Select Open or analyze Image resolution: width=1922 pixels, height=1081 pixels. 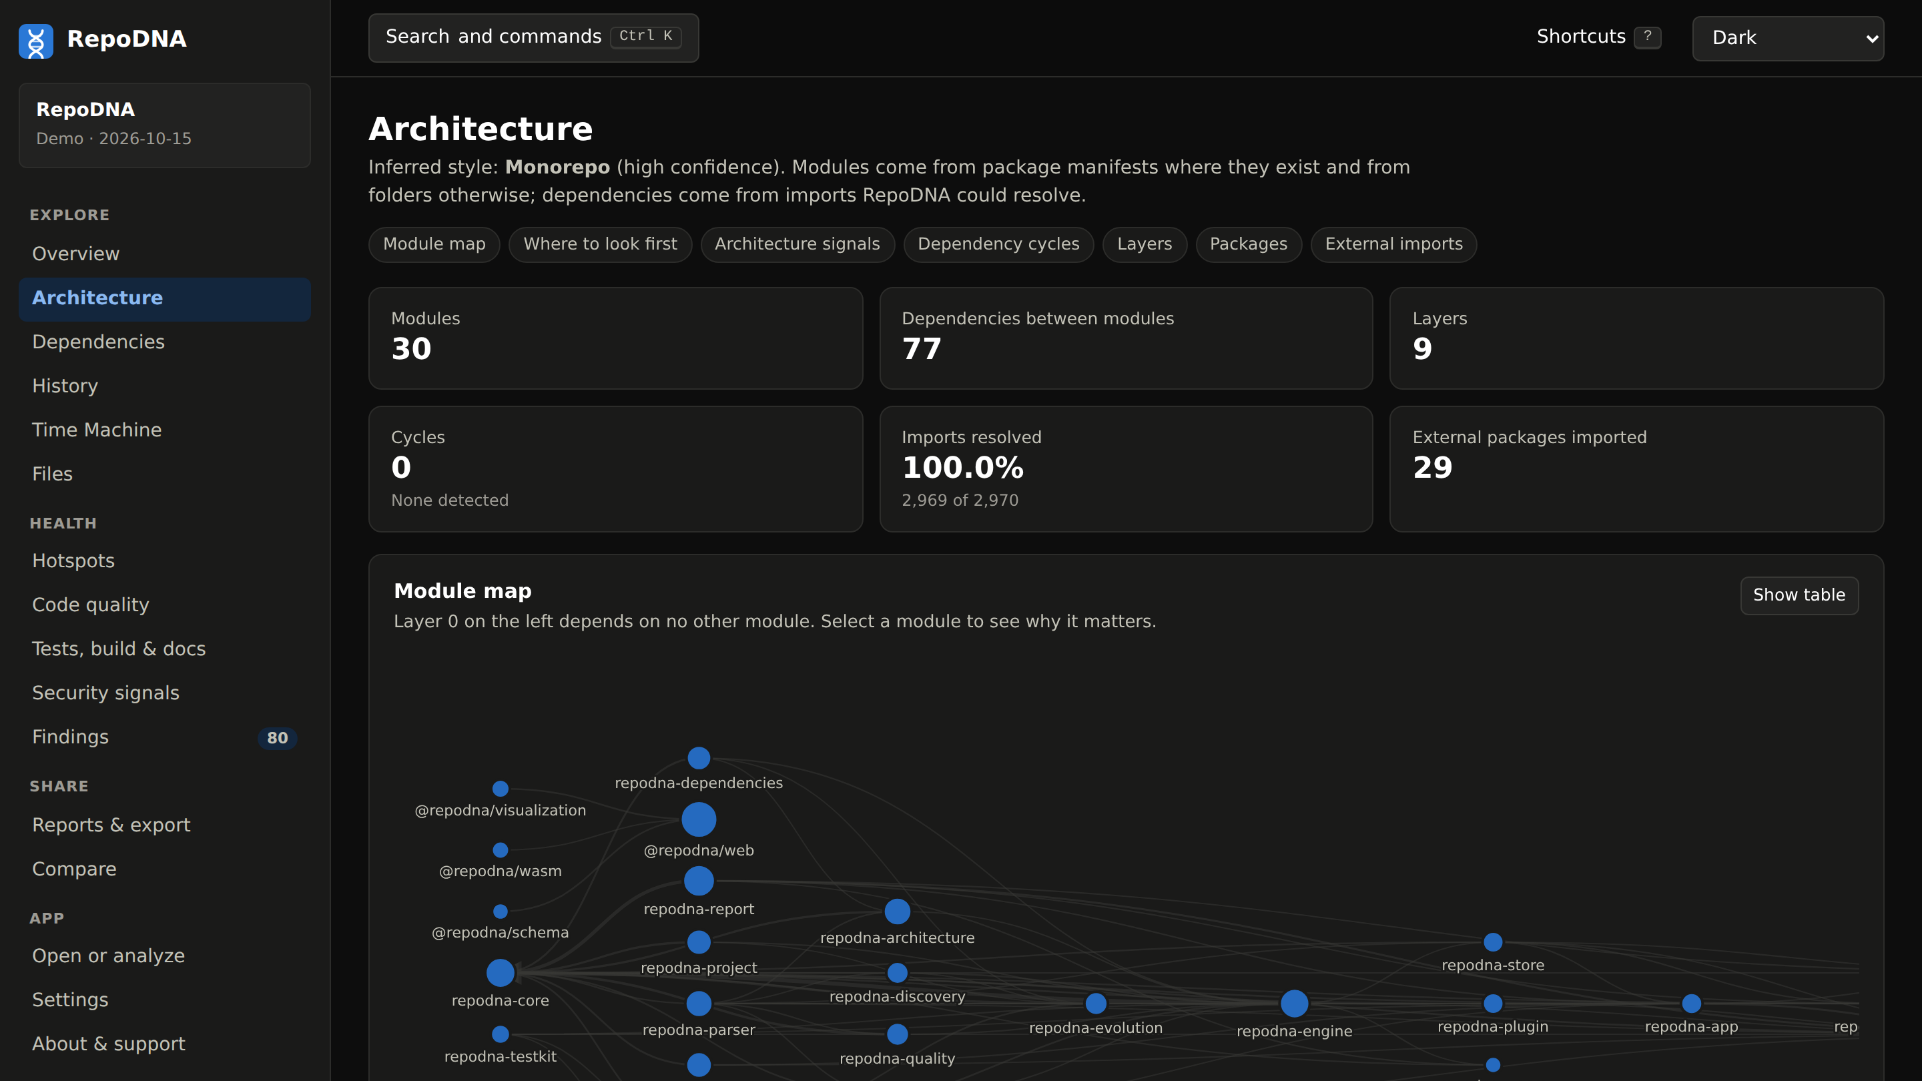164,956
